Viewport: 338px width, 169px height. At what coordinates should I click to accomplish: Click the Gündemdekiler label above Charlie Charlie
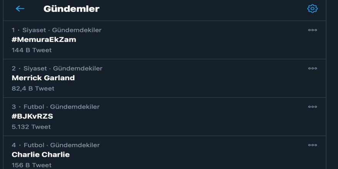75,145
